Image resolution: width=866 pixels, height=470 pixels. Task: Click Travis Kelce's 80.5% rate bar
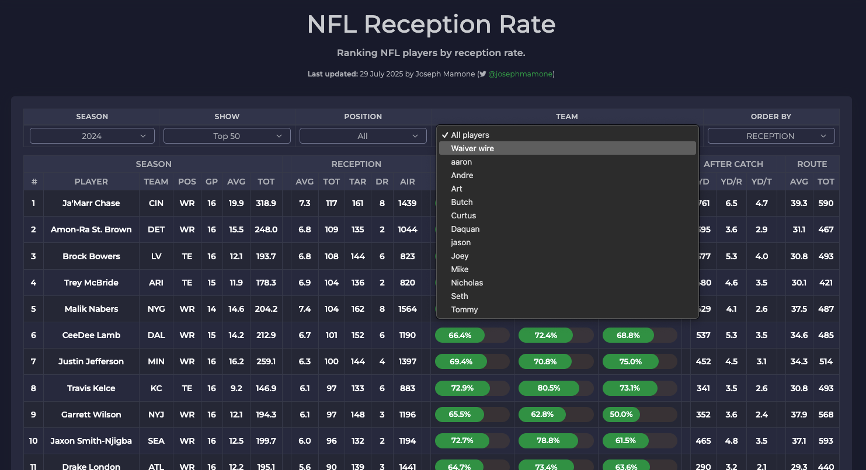(x=556, y=388)
